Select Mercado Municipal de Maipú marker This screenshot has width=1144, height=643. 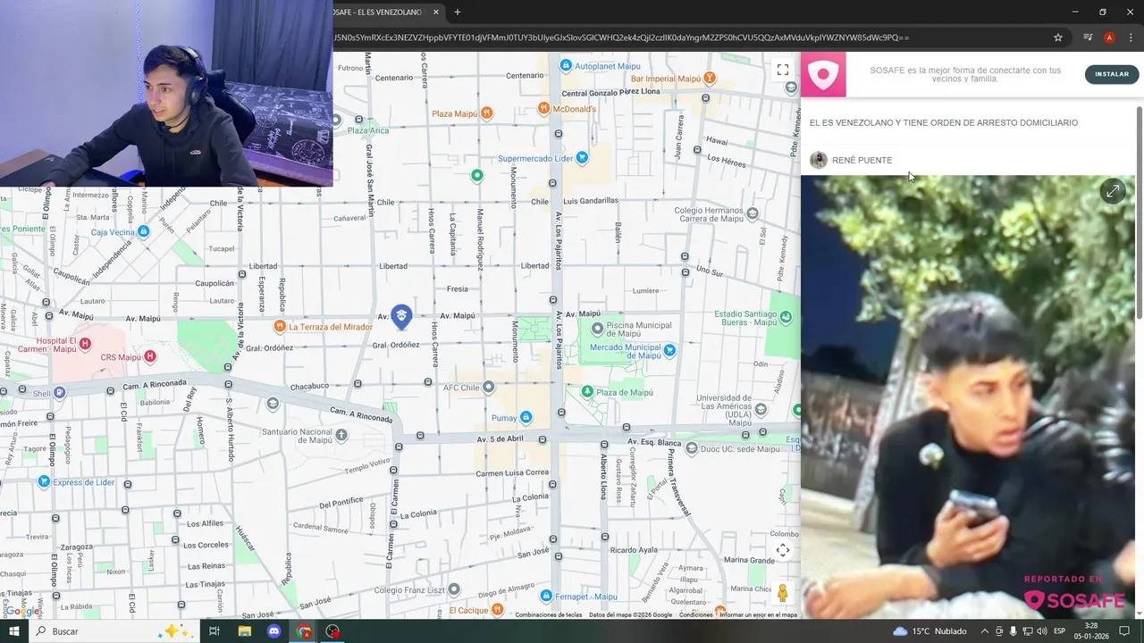[669, 350]
